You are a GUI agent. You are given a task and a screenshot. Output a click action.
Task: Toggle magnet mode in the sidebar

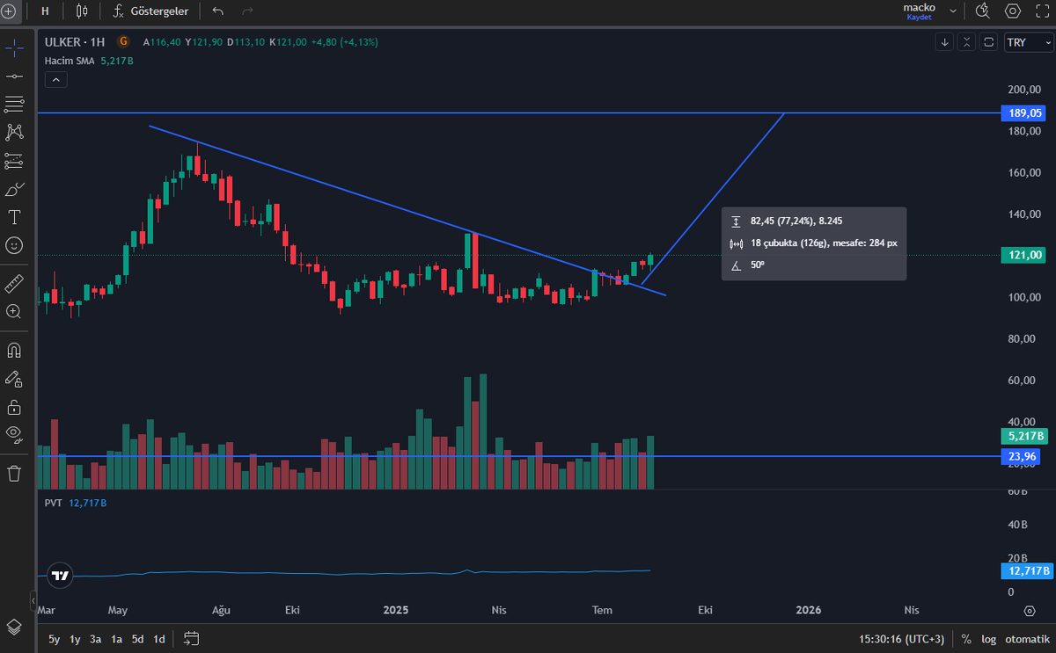[x=13, y=350]
